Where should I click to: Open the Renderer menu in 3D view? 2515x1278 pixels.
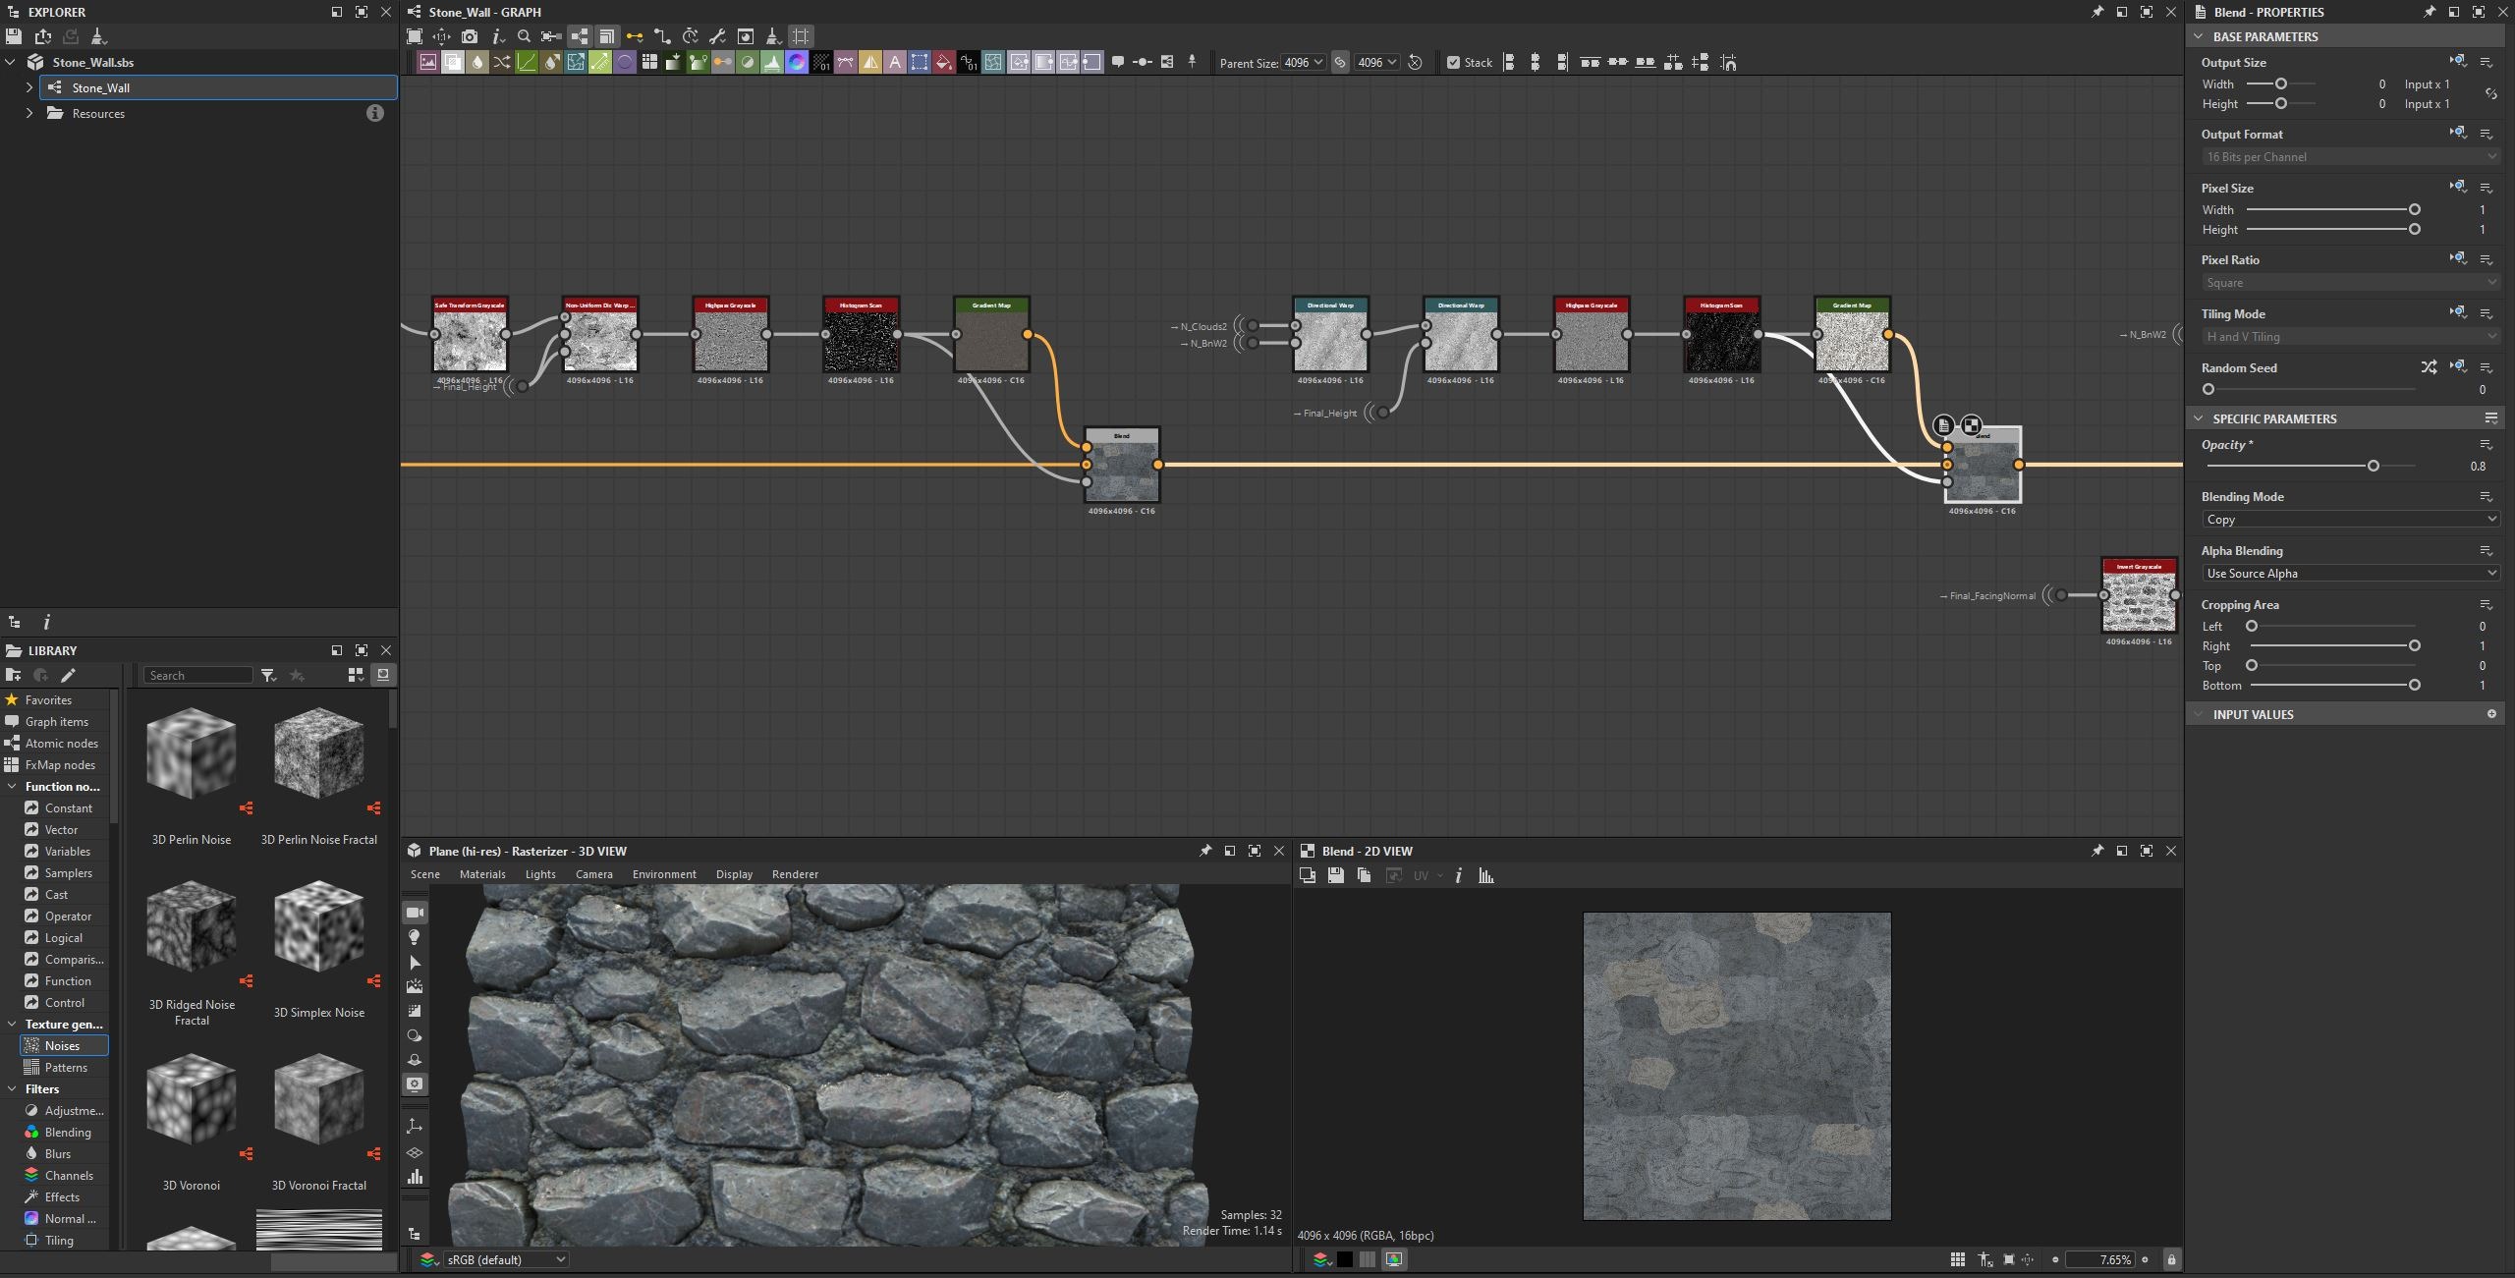[x=795, y=874]
